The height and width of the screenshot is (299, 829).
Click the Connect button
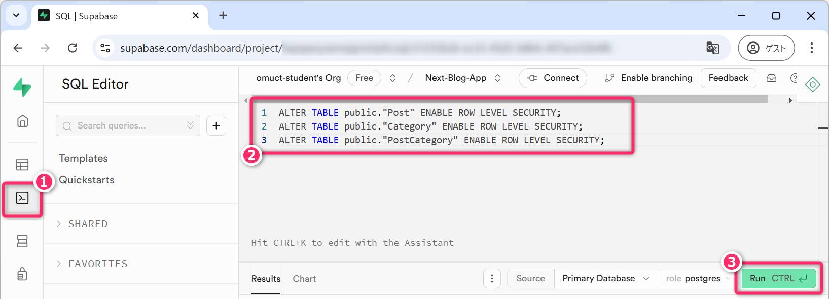coord(553,78)
